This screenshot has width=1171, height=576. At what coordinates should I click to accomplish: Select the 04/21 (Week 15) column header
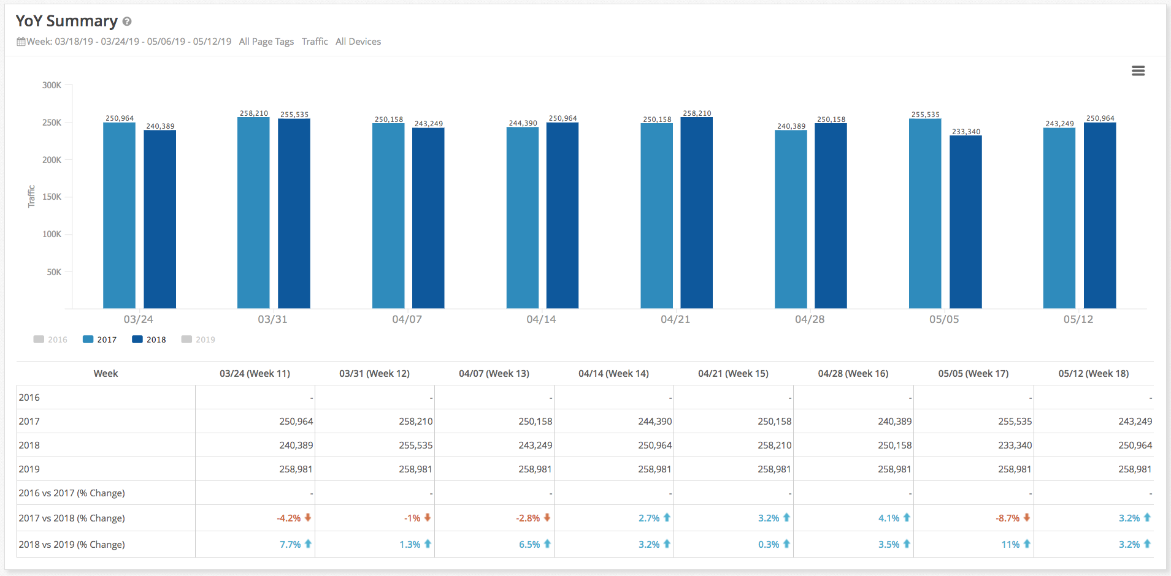(734, 374)
